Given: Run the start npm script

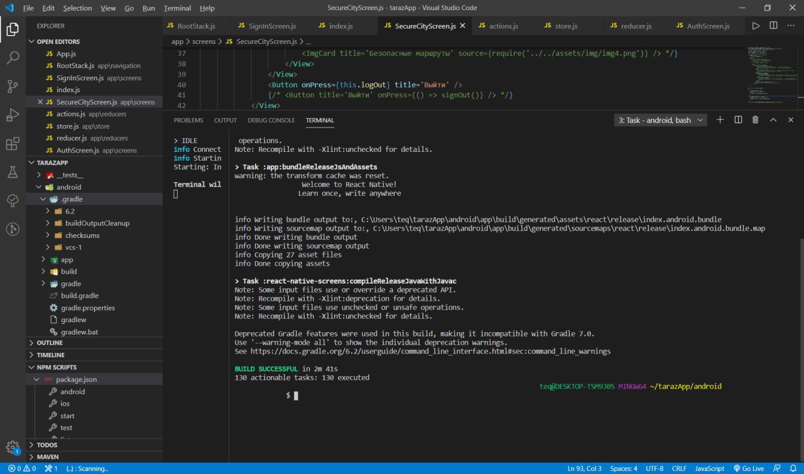Looking at the screenshot, I should pos(67,416).
